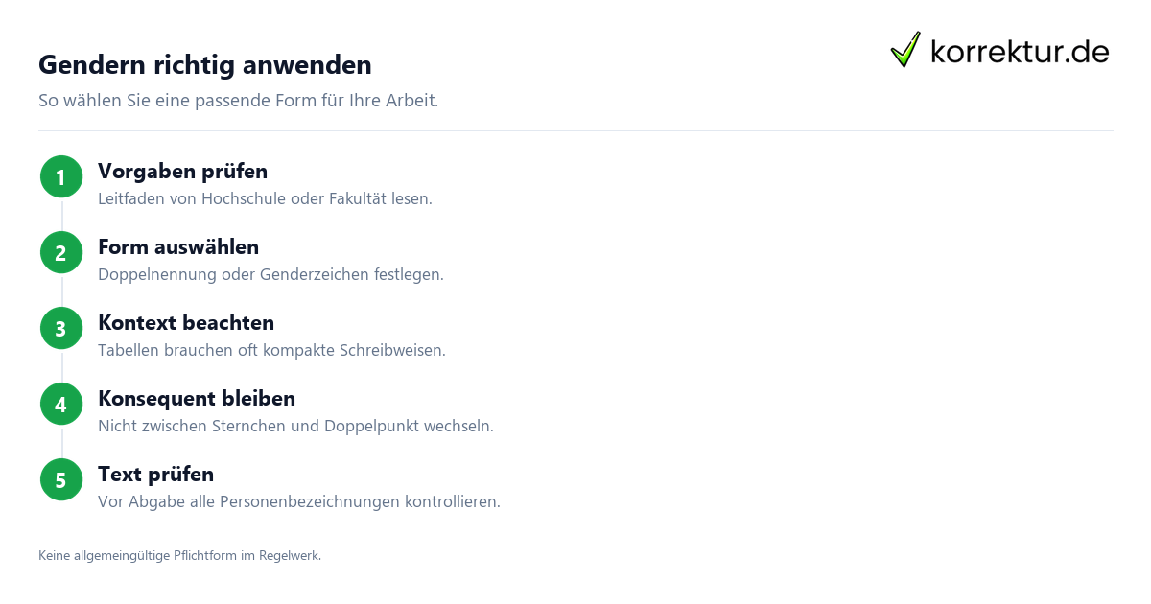Click the 'Nicht zwischen Sternchen und Doppelpunkt' text
This screenshot has width=1151, height=604.
(295, 427)
